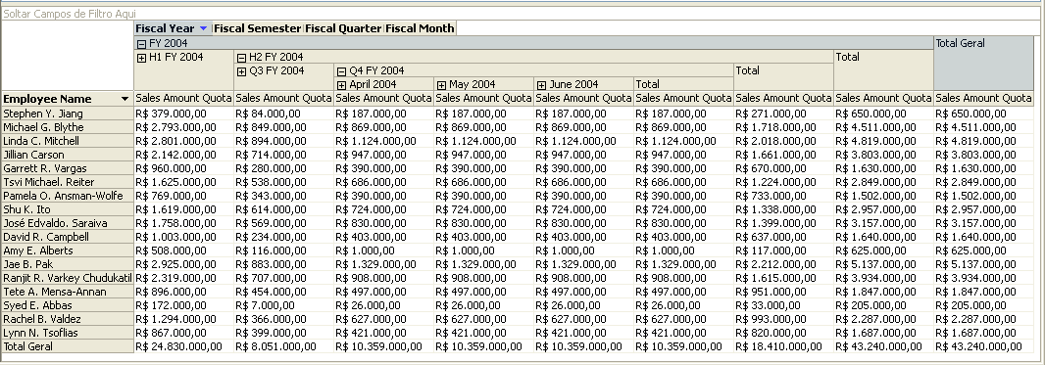Click the filter fields drop area

(x=522, y=14)
